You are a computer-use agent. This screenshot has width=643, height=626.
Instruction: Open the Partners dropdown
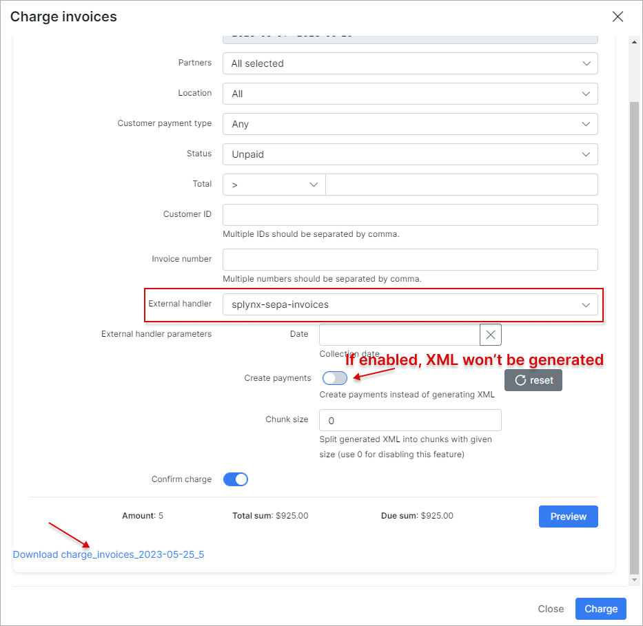pyautogui.click(x=410, y=63)
